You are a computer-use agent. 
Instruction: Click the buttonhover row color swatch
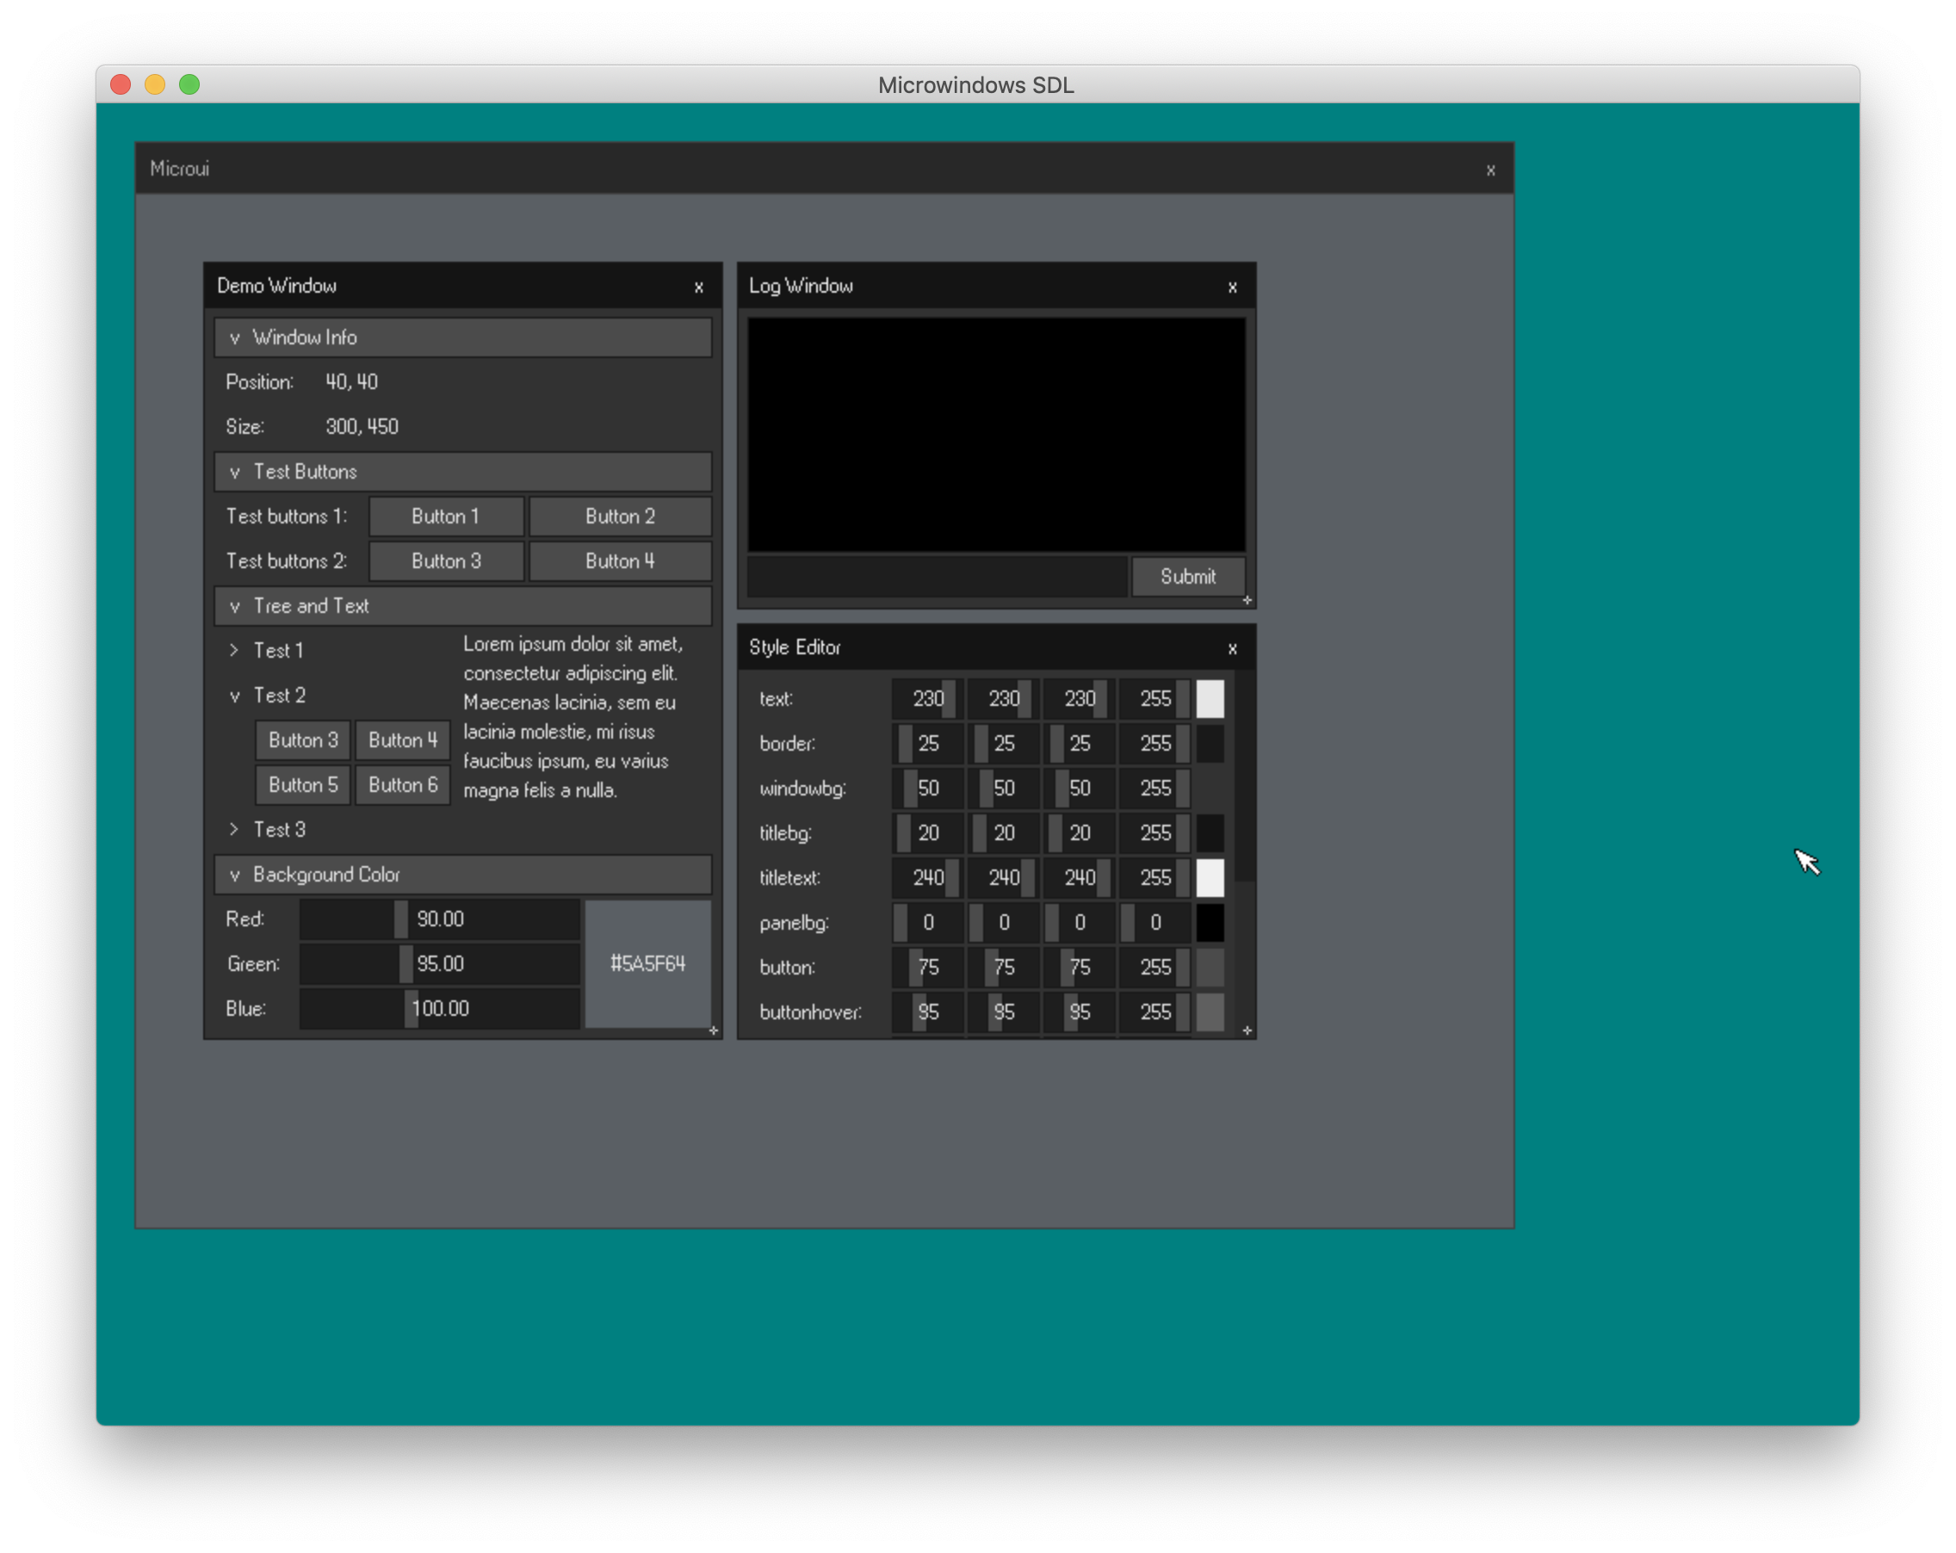tap(1210, 1012)
